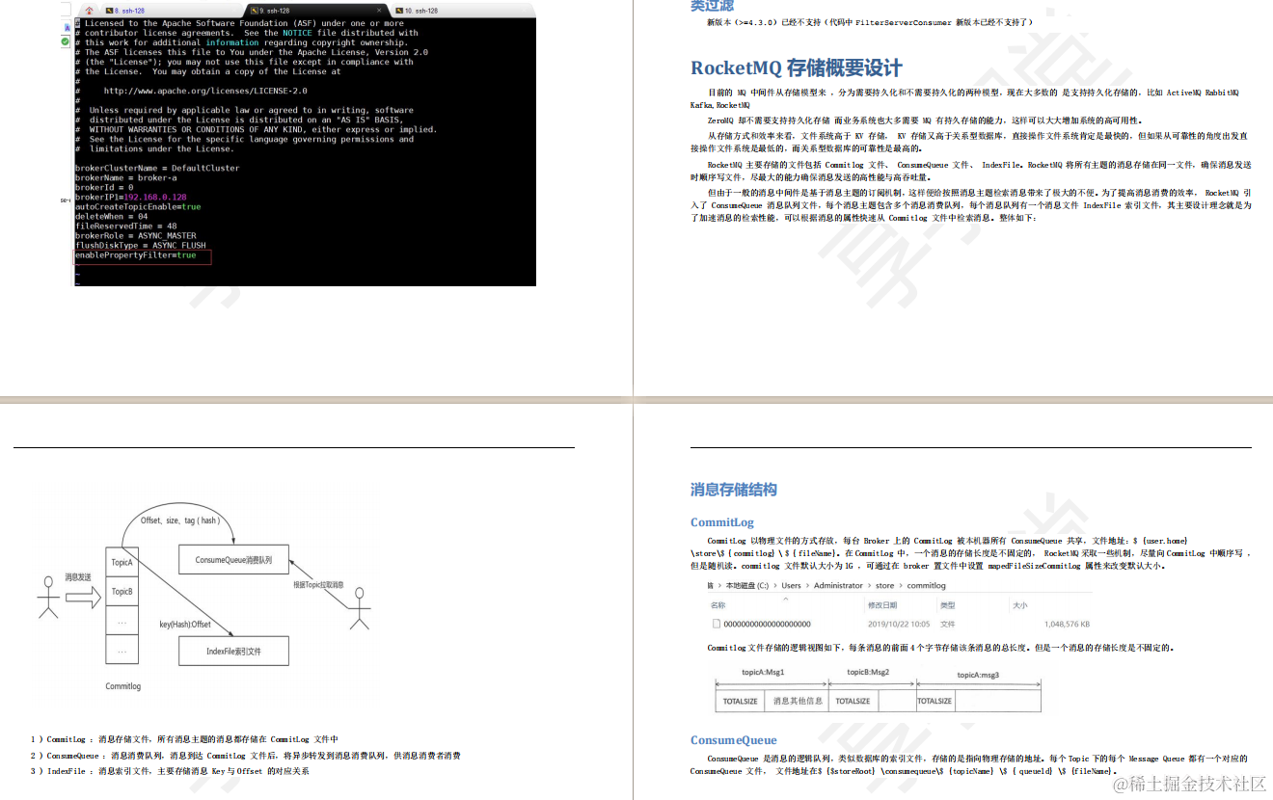Click the ConsumeQueue subheading
This screenshot has width=1273, height=800.
tap(734, 740)
